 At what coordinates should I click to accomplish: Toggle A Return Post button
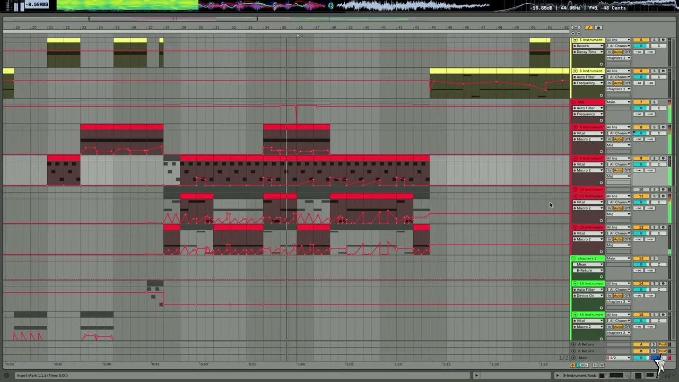(662, 344)
